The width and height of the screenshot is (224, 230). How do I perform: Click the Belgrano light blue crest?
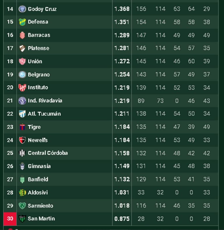(x=22, y=74)
